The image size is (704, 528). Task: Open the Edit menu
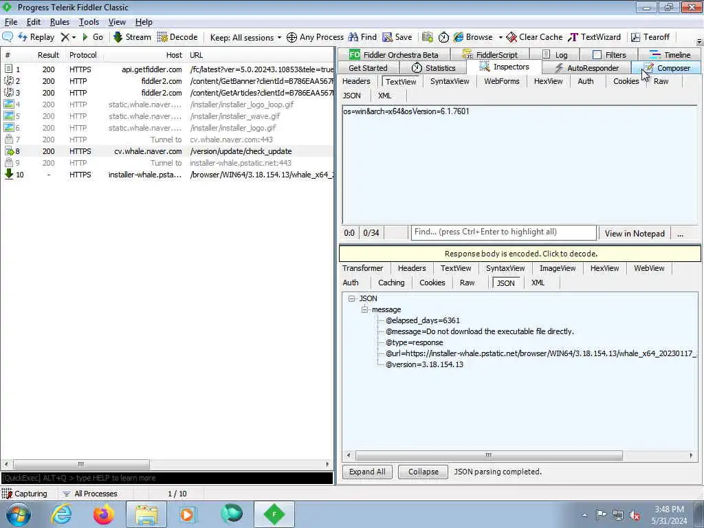coord(33,22)
